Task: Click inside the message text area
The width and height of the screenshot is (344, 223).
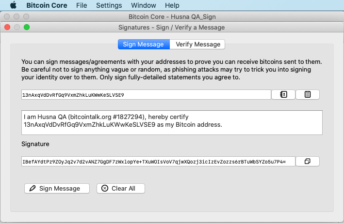Action: [172, 122]
